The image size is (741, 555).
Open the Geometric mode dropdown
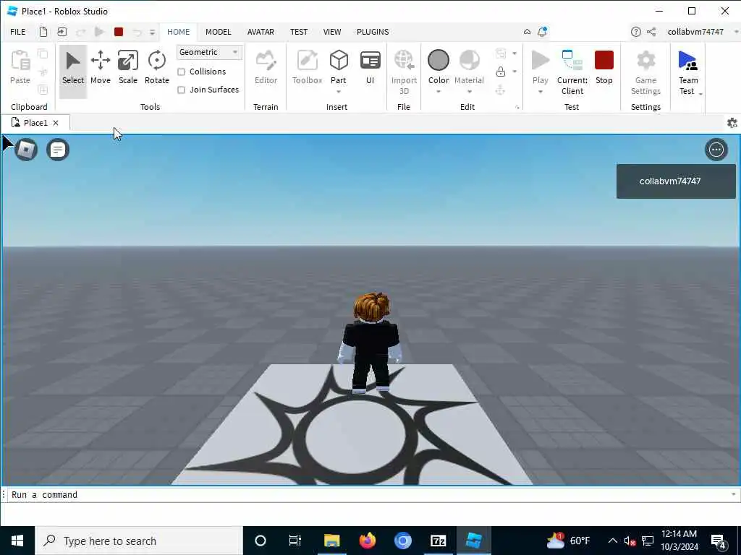[x=209, y=52]
